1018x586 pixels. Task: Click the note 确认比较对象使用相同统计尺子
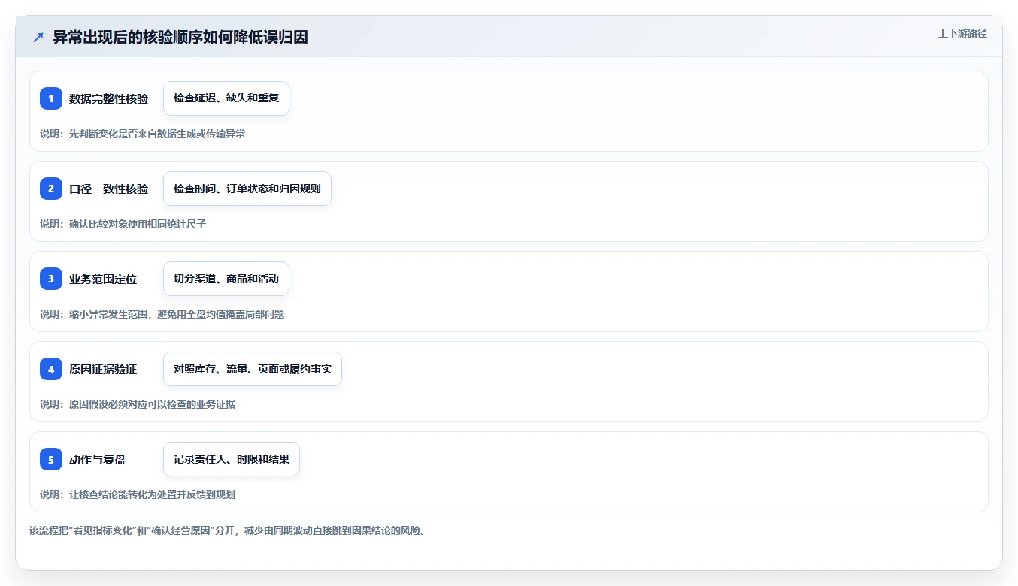[123, 224]
